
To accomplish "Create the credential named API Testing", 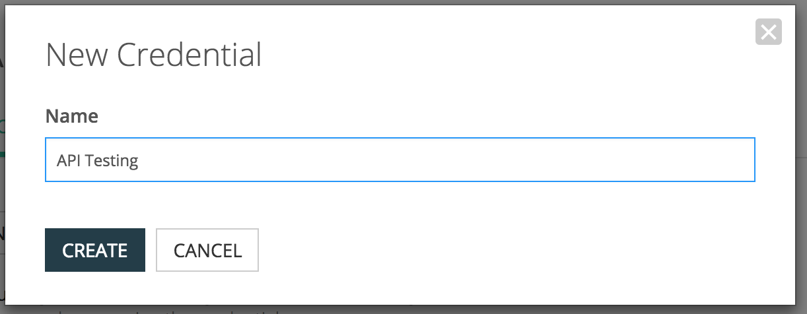I will coord(94,250).
